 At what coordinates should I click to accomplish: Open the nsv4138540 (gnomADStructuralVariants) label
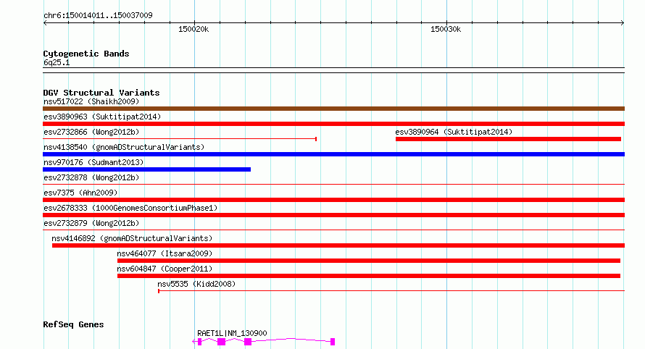tap(124, 147)
